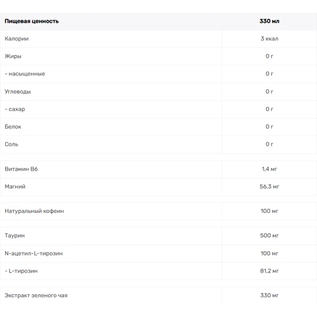Screen dimensions: 317x317
Task: Click the "Жиры" row label
Action: 13,56
